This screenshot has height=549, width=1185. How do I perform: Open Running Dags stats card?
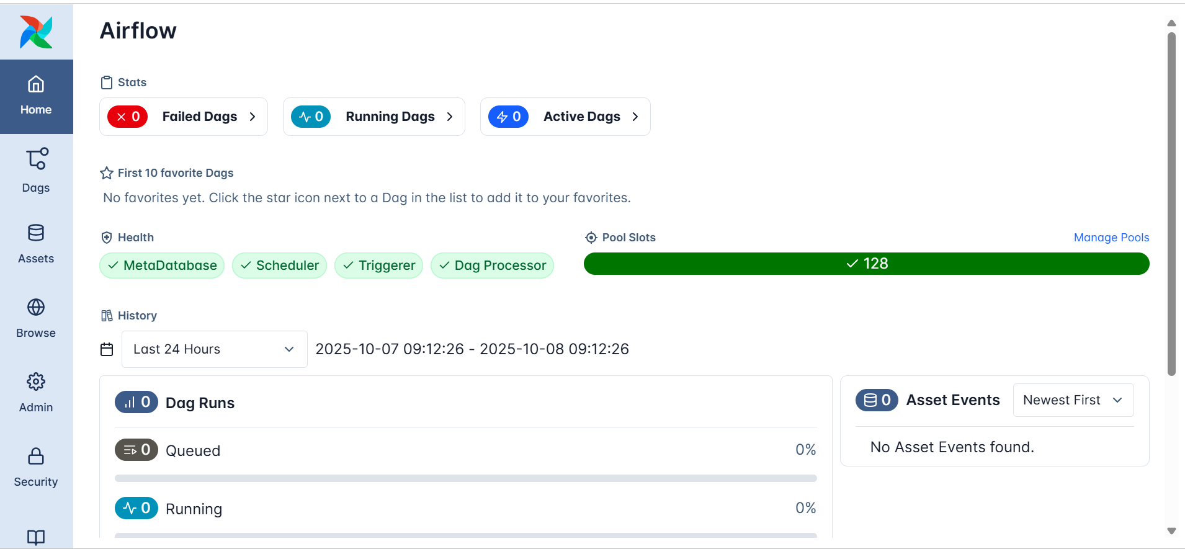pos(373,117)
